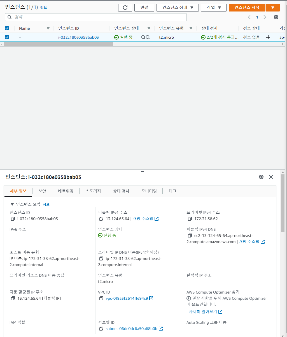The height and width of the screenshot is (337, 287).
Task: Uncheck the i-032c180e0358bab03 row checkbox
Action: pyautogui.click(x=7, y=37)
